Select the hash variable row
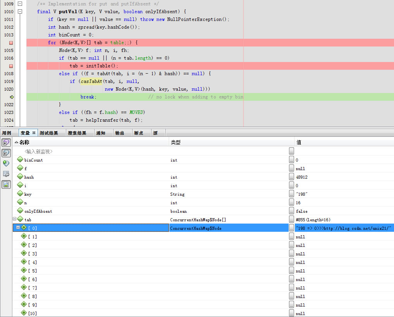Viewport: 394px width, 317px height. (203, 177)
